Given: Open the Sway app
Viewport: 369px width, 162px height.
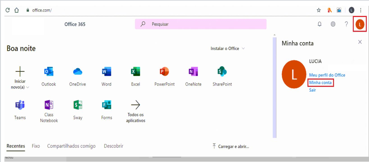Looking at the screenshot, I should (78, 110).
